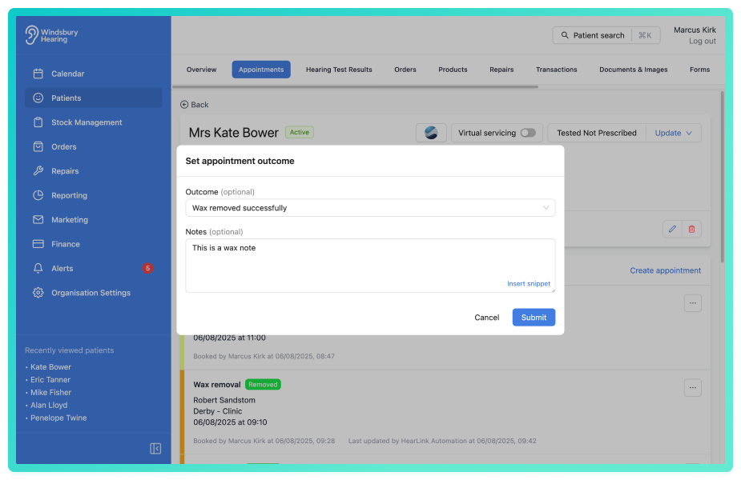741x480 pixels.
Task: Click the Insert snippet link
Action: click(x=529, y=284)
